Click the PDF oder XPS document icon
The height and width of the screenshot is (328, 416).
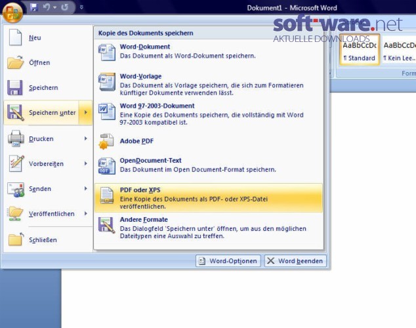click(x=107, y=195)
